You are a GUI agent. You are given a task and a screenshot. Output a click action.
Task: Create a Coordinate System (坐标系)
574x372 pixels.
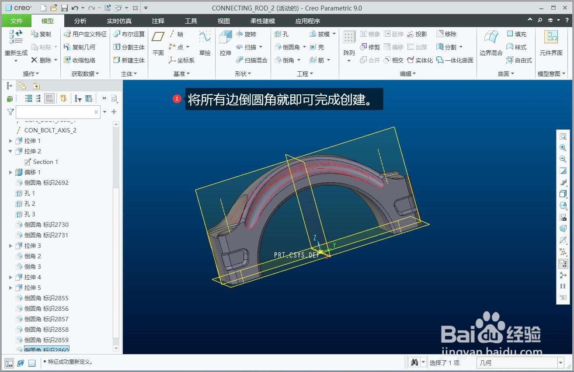(181, 60)
